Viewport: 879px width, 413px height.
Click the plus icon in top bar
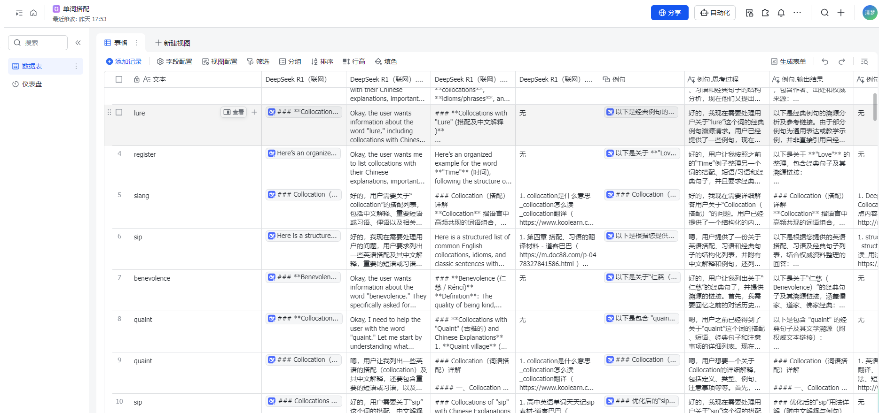[x=841, y=13]
